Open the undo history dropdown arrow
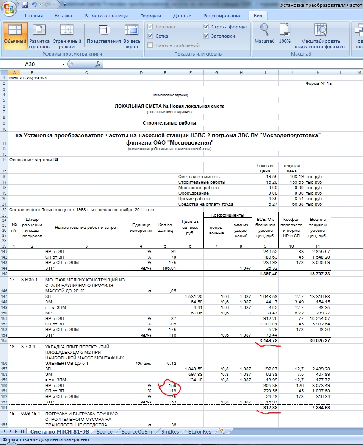The width and height of the screenshot is (363, 445). tap(40, 5)
